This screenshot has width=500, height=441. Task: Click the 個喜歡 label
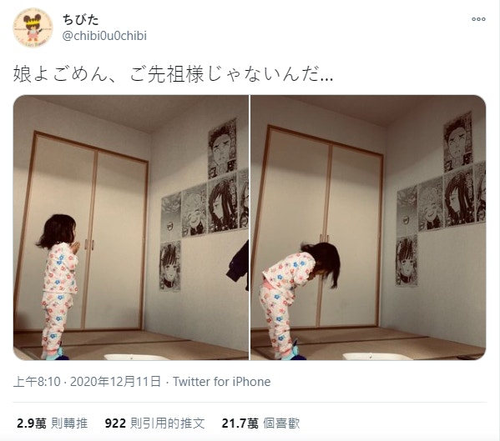[x=281, y=423]
